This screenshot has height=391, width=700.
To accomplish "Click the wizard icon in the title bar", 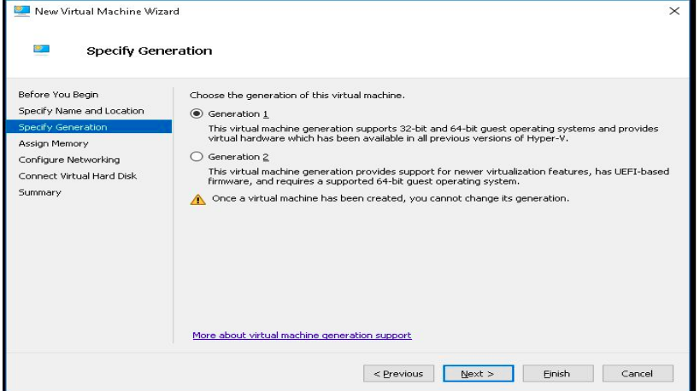I will tap(22, 11).
